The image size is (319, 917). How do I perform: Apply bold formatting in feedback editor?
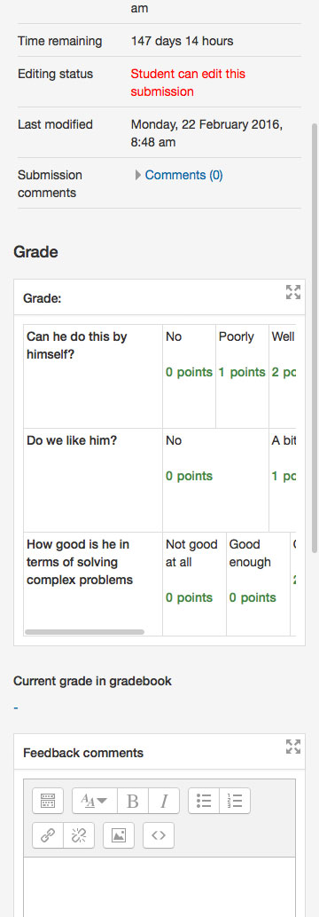[x=133, y=801]
